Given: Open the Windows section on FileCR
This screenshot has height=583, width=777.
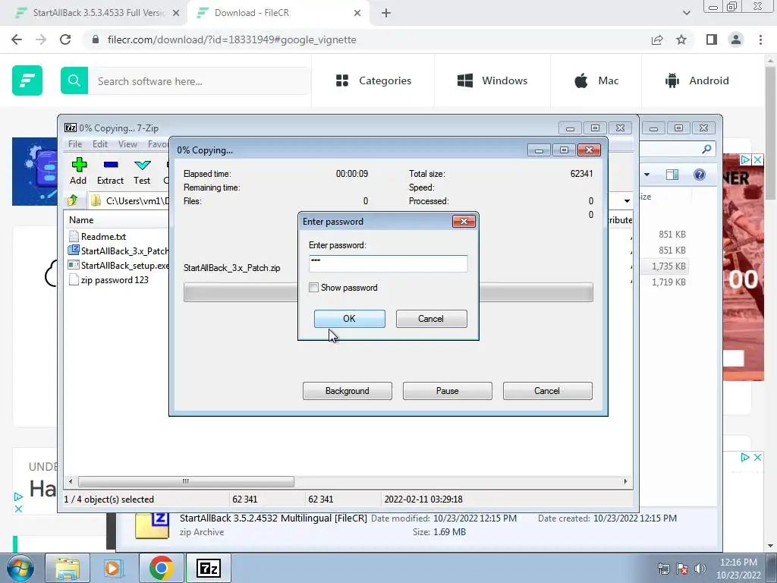Looking at the screenshot, I should click(492, 80).
